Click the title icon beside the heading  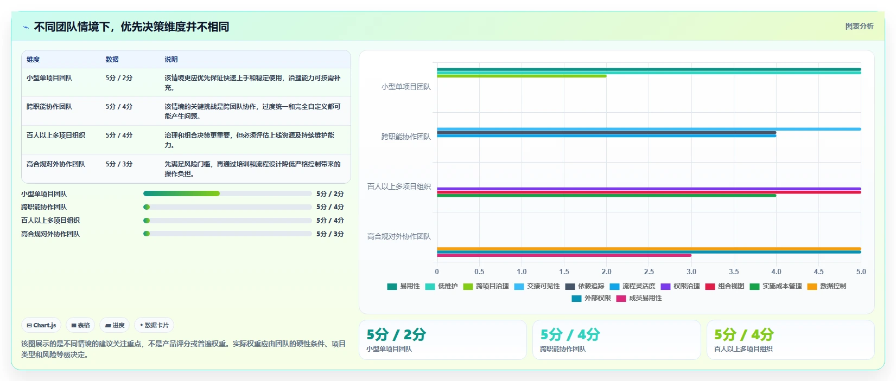point(26,27)
